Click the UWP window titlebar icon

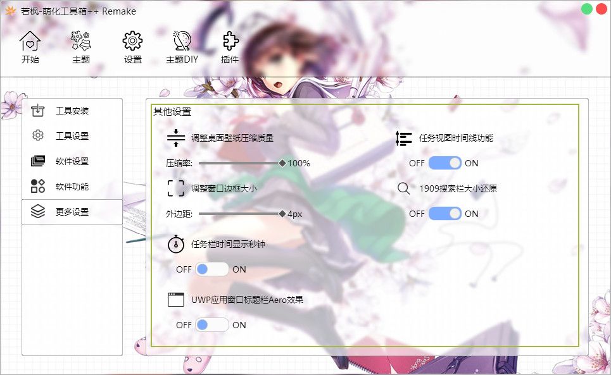click(x=176, y=300)
